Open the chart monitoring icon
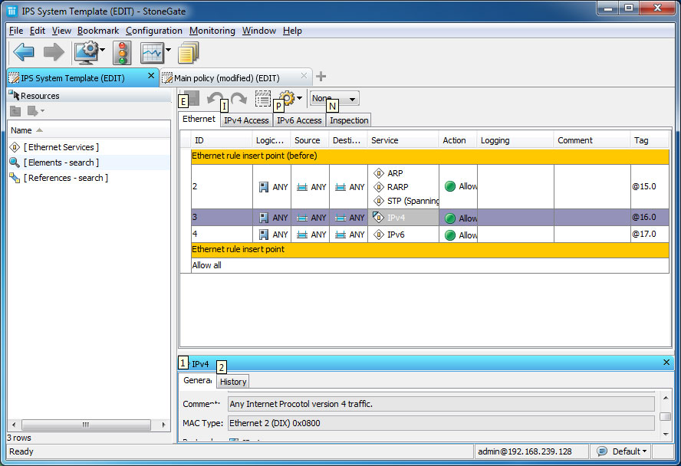This screenshot has width=681, height=466. click(152, 53)
